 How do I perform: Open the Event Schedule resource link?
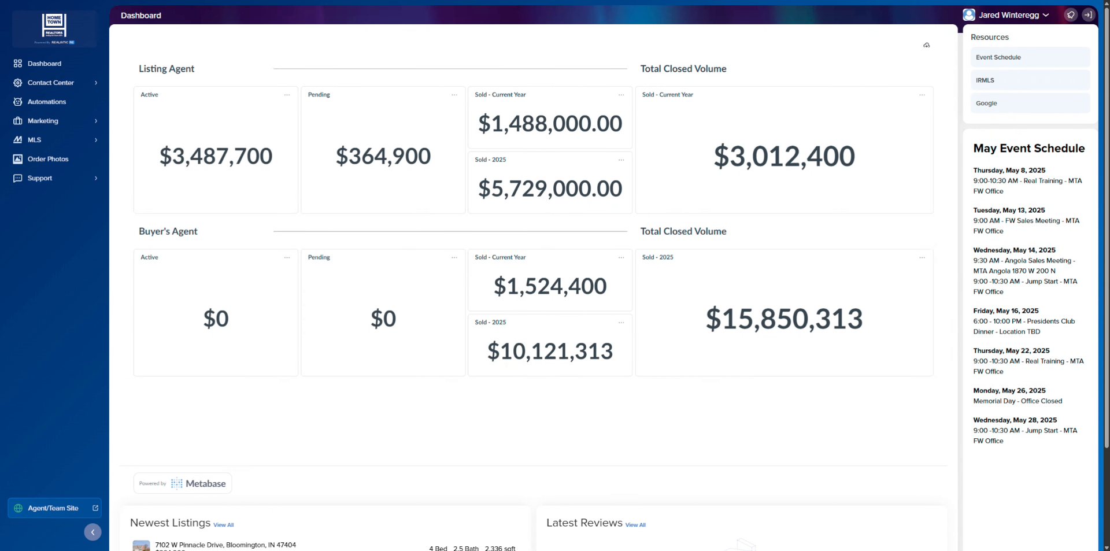pos(1030,57)
